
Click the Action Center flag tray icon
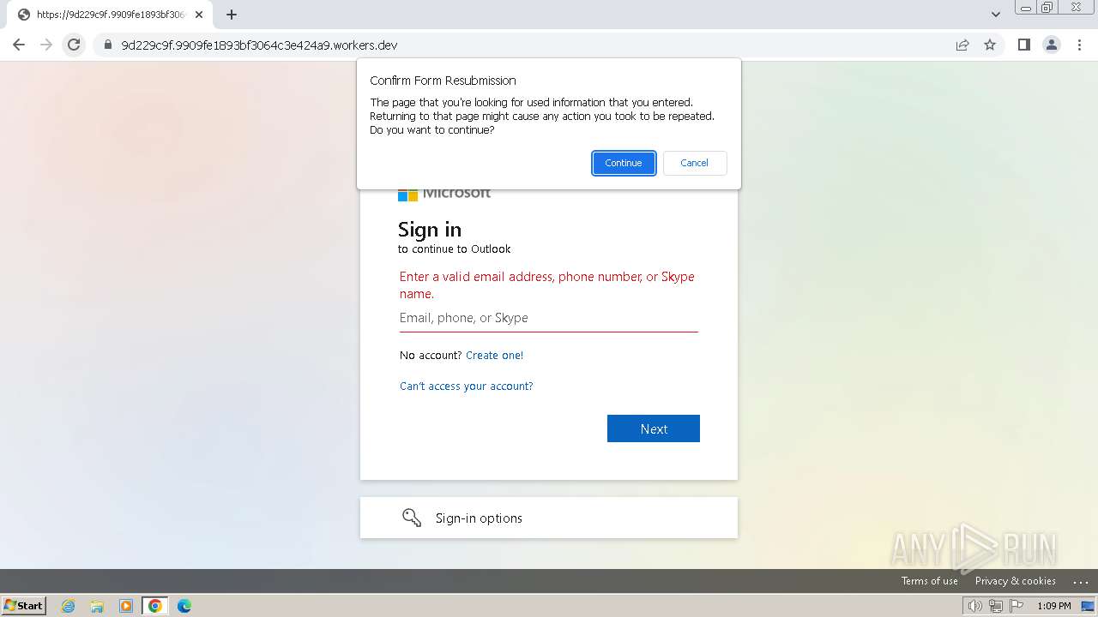point(1017,606)
